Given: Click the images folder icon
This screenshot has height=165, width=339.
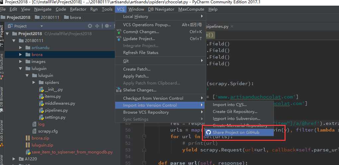Looking at the screenshot, I should click(28, 62).
